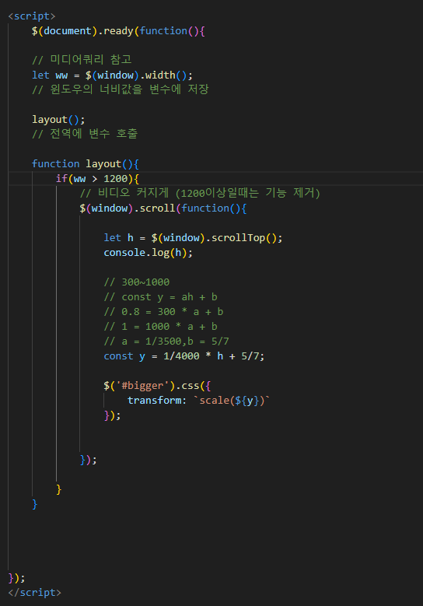Image resolution: width=423 pixels, height=606 pixels.
Task: Click the 'let h = $(window).scrollTop();' line
Action: point(193,238)
